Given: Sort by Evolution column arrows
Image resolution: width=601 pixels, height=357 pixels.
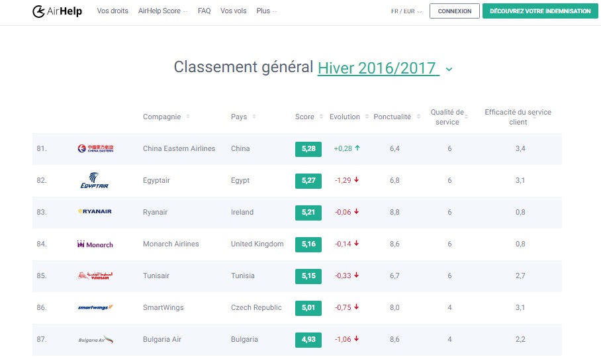Looking at the screenshot, I should coord(367,116).
